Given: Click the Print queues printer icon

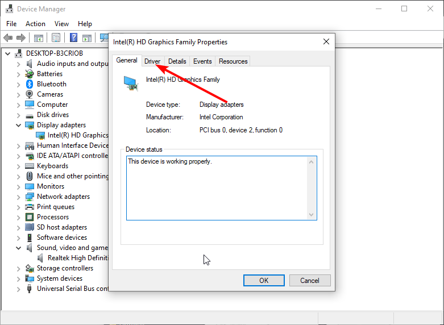Looking at the screenshot, I should 30,207.
